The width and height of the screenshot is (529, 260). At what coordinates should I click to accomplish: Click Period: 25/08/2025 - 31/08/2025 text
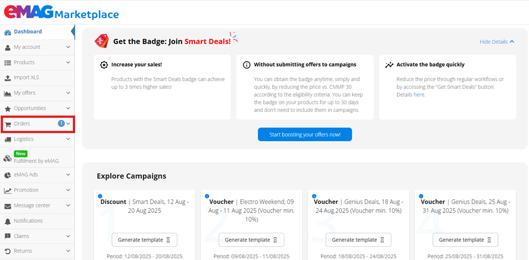(465, 256)
